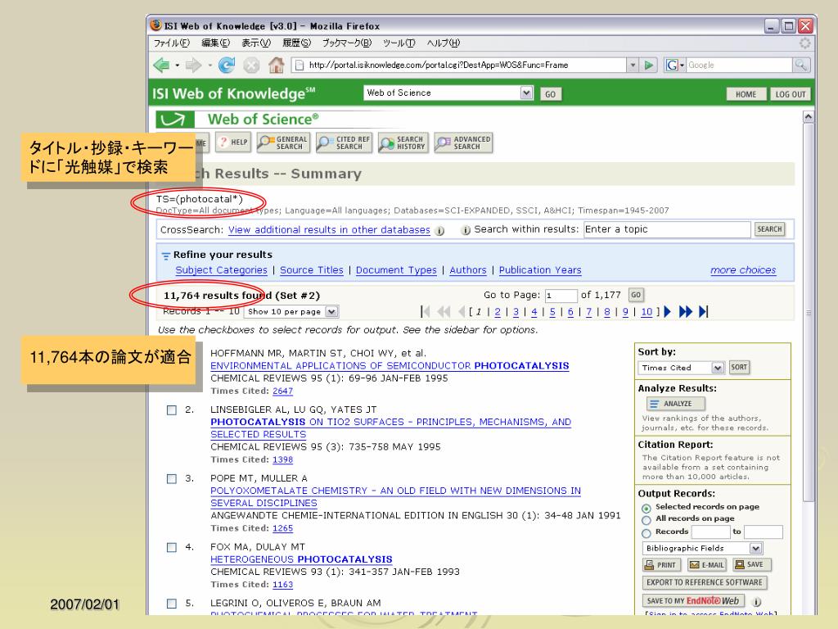Click the Web of Science arrow logo
This screenshot has height=629, width=838.
[174, 120]
